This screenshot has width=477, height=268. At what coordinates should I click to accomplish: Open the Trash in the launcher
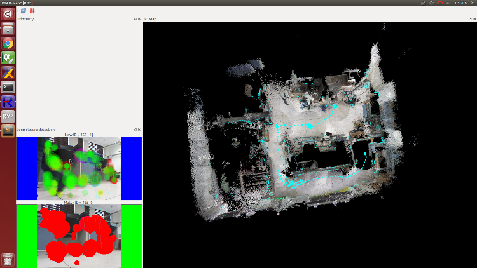(8, 259)
